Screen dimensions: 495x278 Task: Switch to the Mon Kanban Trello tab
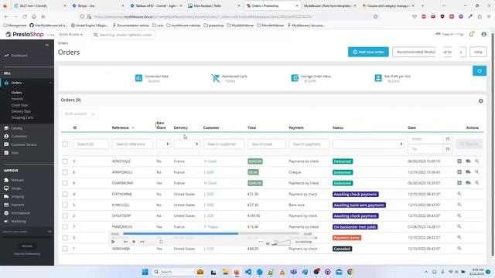(213, 5)
